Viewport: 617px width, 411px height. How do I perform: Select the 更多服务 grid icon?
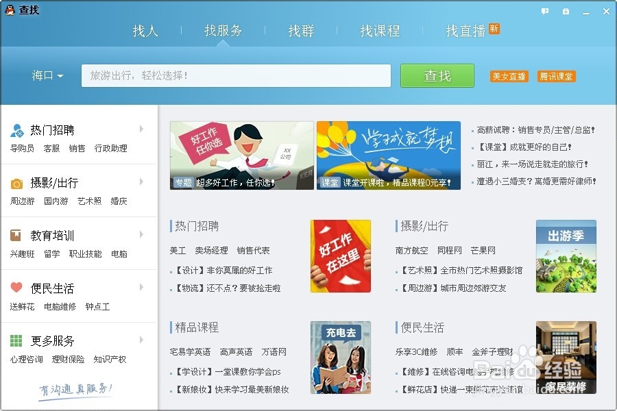[16, 340]
